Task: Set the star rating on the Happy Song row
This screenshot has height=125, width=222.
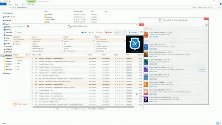Action: click(x=119, y=82)
